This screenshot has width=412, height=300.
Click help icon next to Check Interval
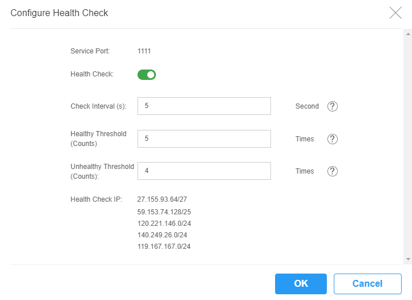(333, 106)
